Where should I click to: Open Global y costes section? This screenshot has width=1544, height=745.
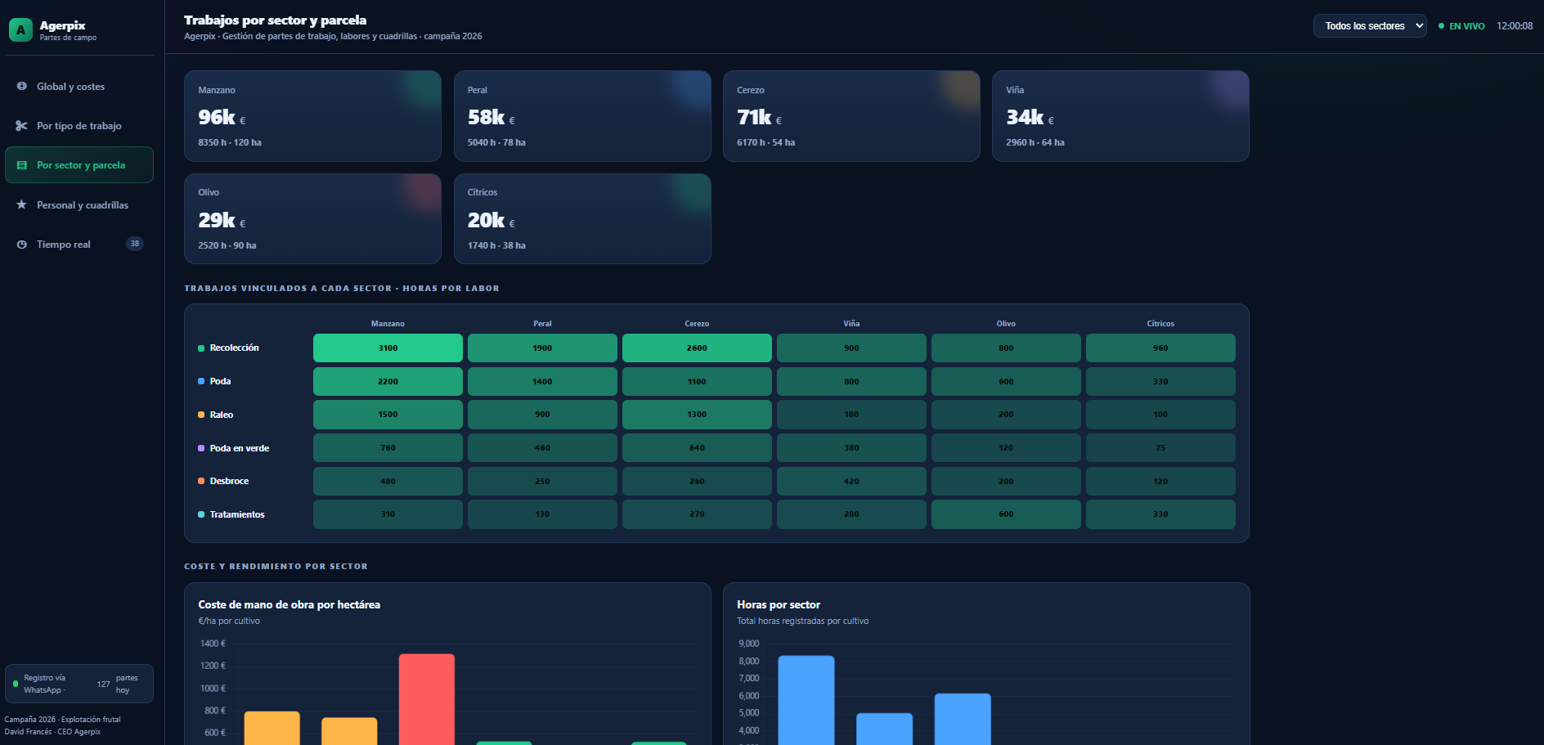point(79,86)
